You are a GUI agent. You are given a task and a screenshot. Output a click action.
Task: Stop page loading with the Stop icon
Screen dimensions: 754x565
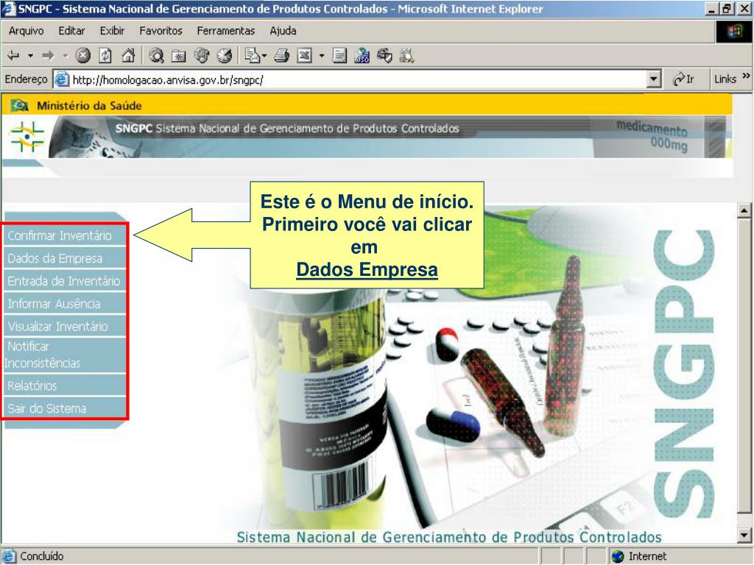coord(82,56)
